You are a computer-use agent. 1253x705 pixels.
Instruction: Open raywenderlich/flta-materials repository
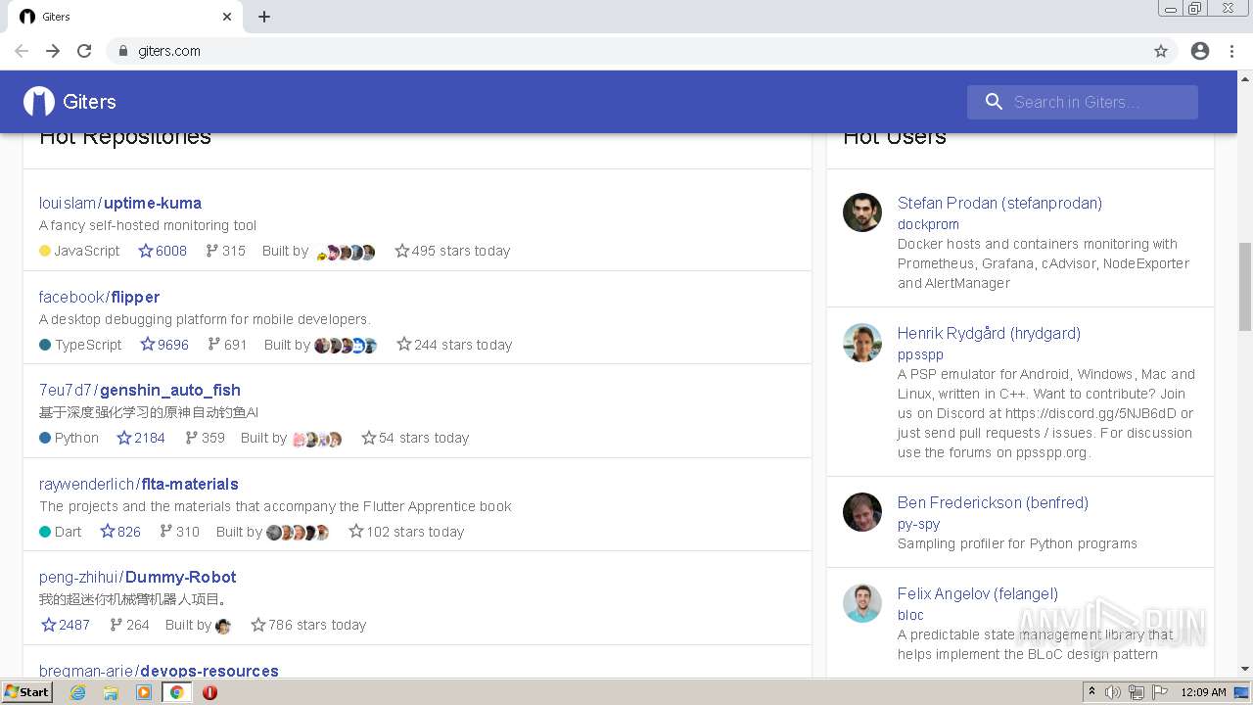point(139,484)
